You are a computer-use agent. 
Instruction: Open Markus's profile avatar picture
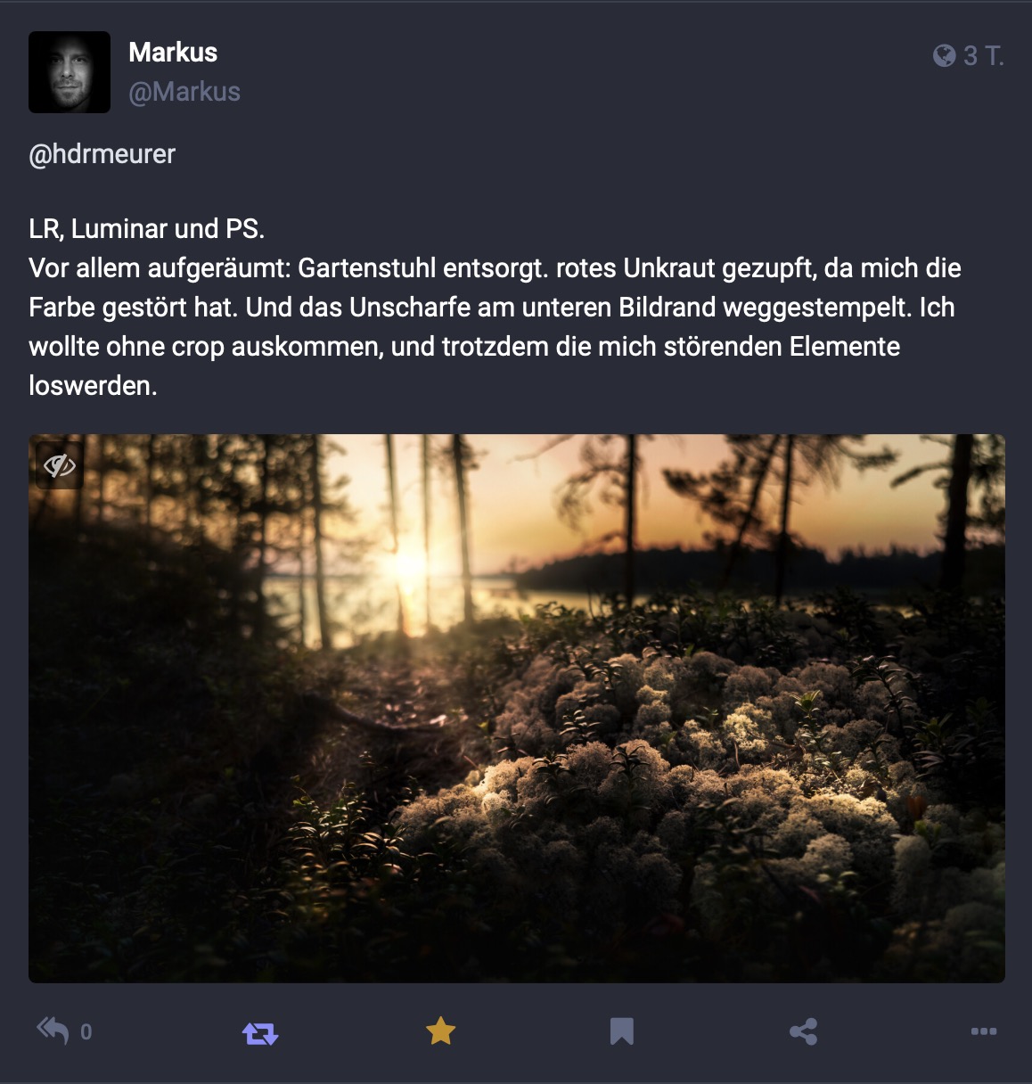[x=70, y=72]
